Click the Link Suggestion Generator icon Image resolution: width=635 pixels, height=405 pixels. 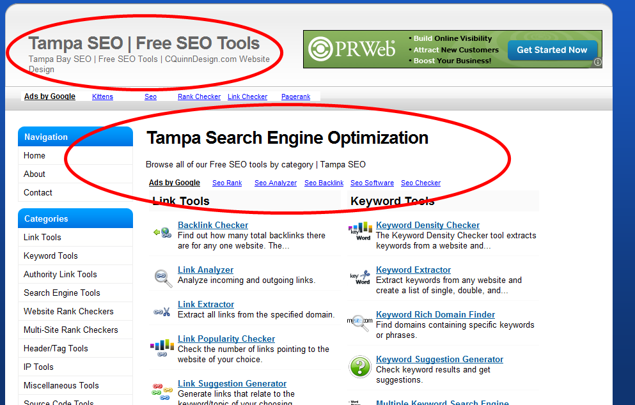[162, 390]
